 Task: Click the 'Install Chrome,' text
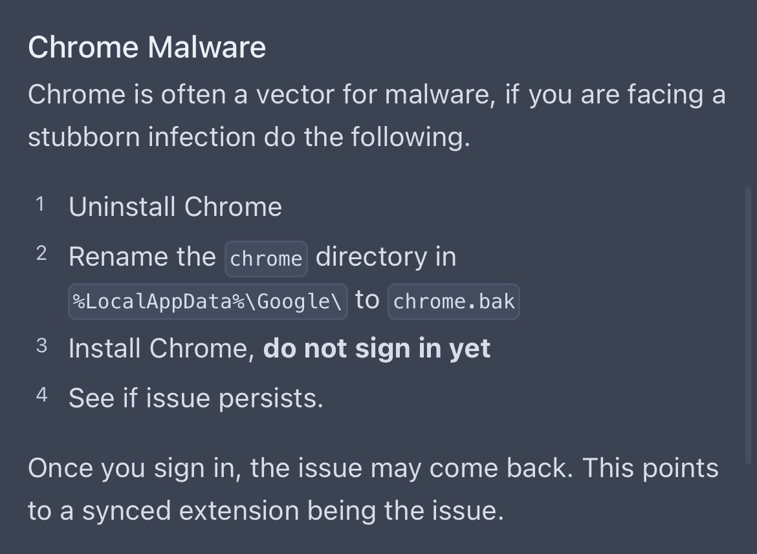[162, 348]
